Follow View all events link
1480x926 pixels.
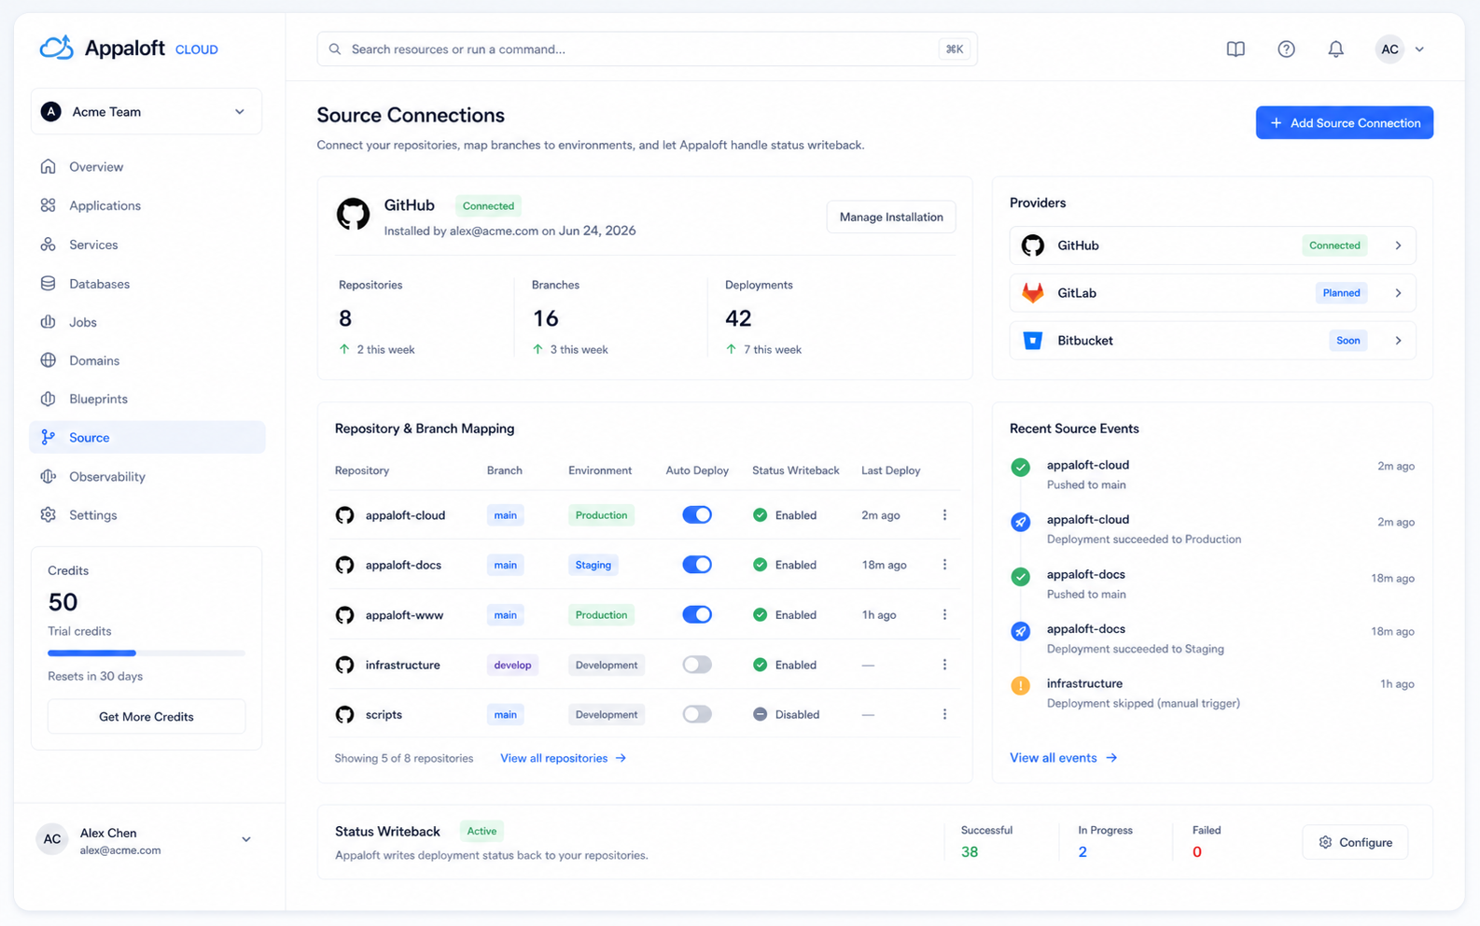[1063, 758]
